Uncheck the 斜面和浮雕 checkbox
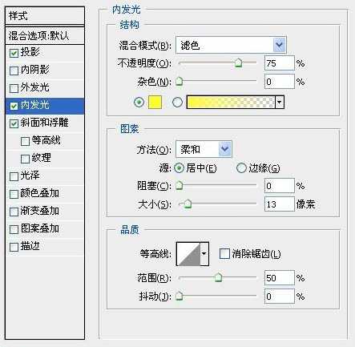 click(14, 123)
